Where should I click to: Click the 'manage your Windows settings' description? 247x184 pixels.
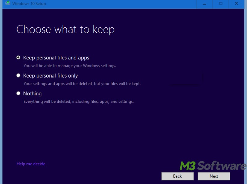pyautogui.click(x=69, y=66)
